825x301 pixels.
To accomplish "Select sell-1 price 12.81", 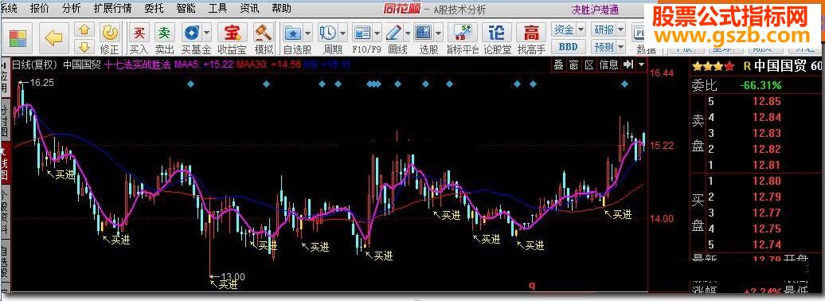I will click(767, 166).
